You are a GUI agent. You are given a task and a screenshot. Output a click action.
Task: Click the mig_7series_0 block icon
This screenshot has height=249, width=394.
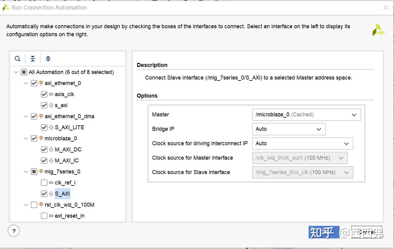(41, 172)
